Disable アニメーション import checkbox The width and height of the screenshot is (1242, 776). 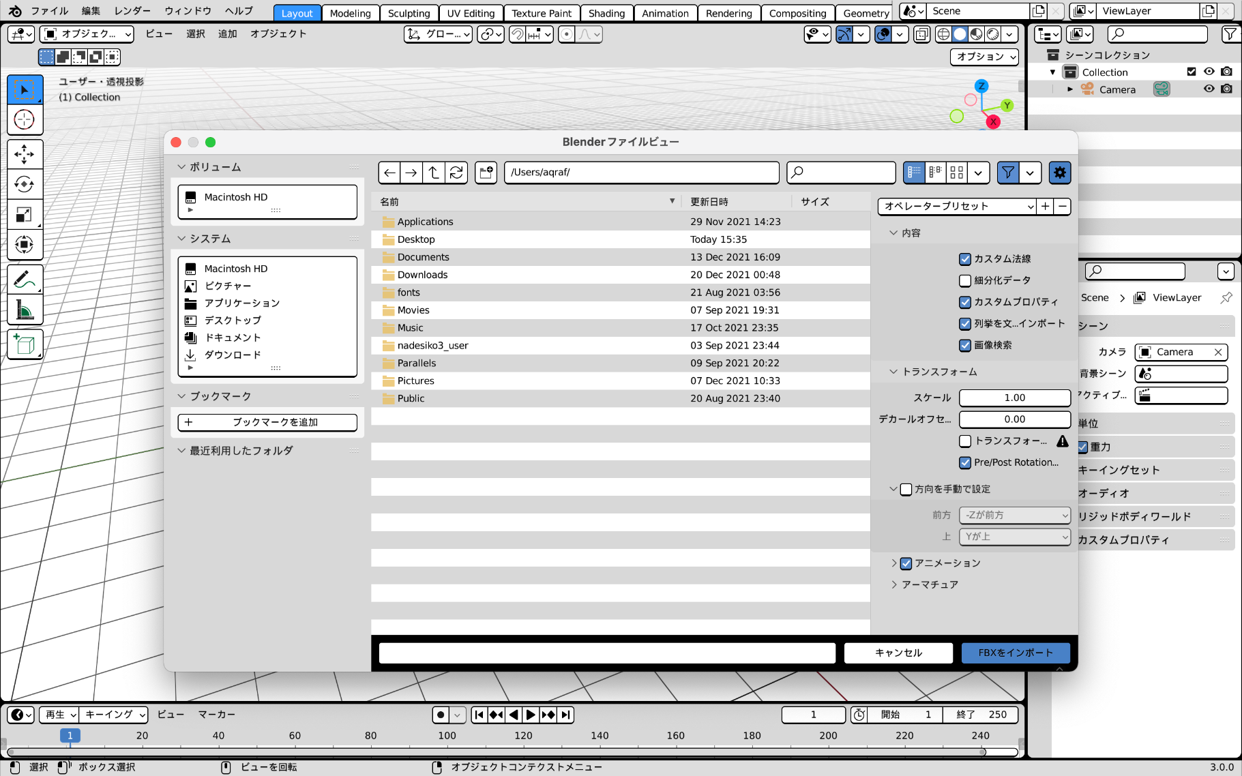pyautogui.click(x=906, y=563)
